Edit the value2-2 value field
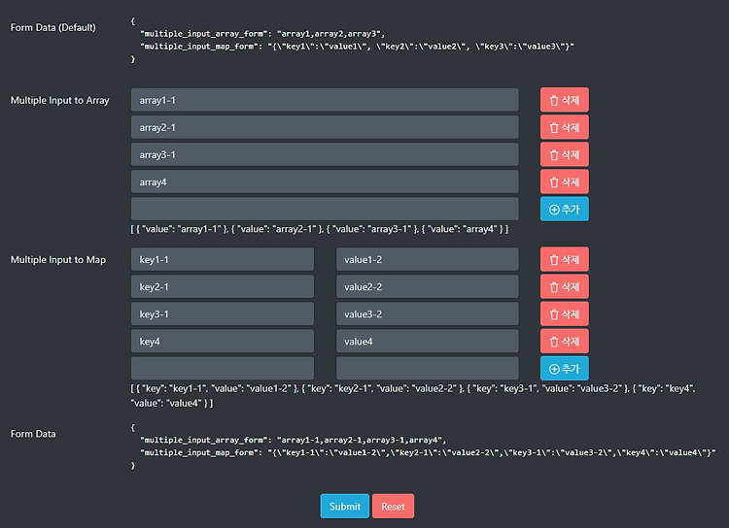The image size is (729, 528). coord(428,286)
